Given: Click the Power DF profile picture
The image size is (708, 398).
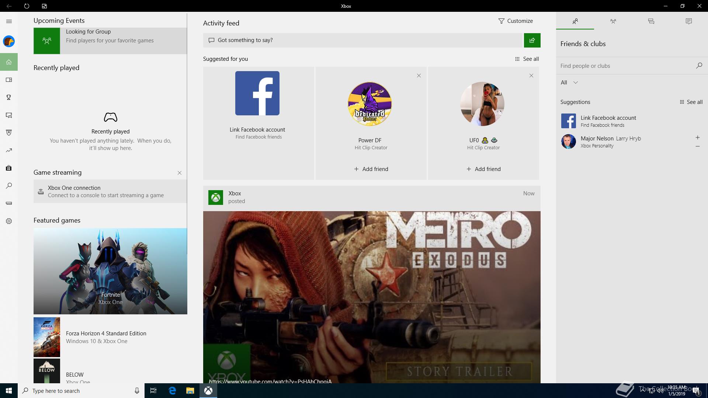Looking at the screenshot, I should click(370, 104).
